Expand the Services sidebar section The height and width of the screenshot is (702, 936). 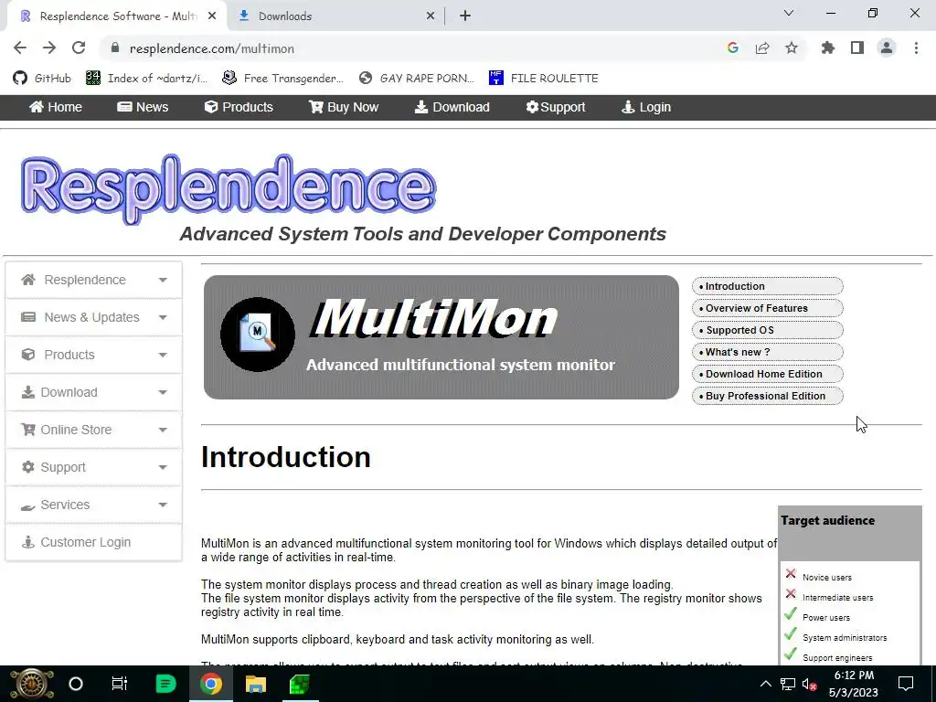(94, 505)
